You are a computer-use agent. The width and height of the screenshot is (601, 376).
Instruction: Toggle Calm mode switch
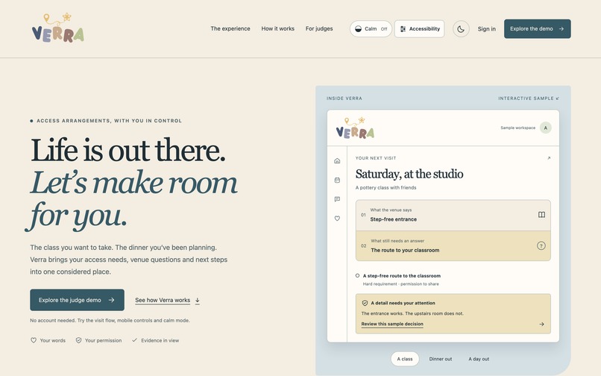pos(371,29)
